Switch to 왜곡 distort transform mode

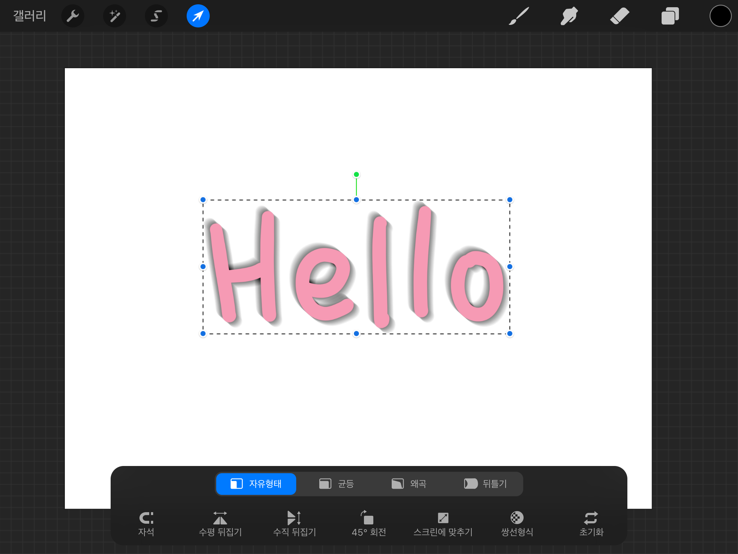click(x=409, y=484)
